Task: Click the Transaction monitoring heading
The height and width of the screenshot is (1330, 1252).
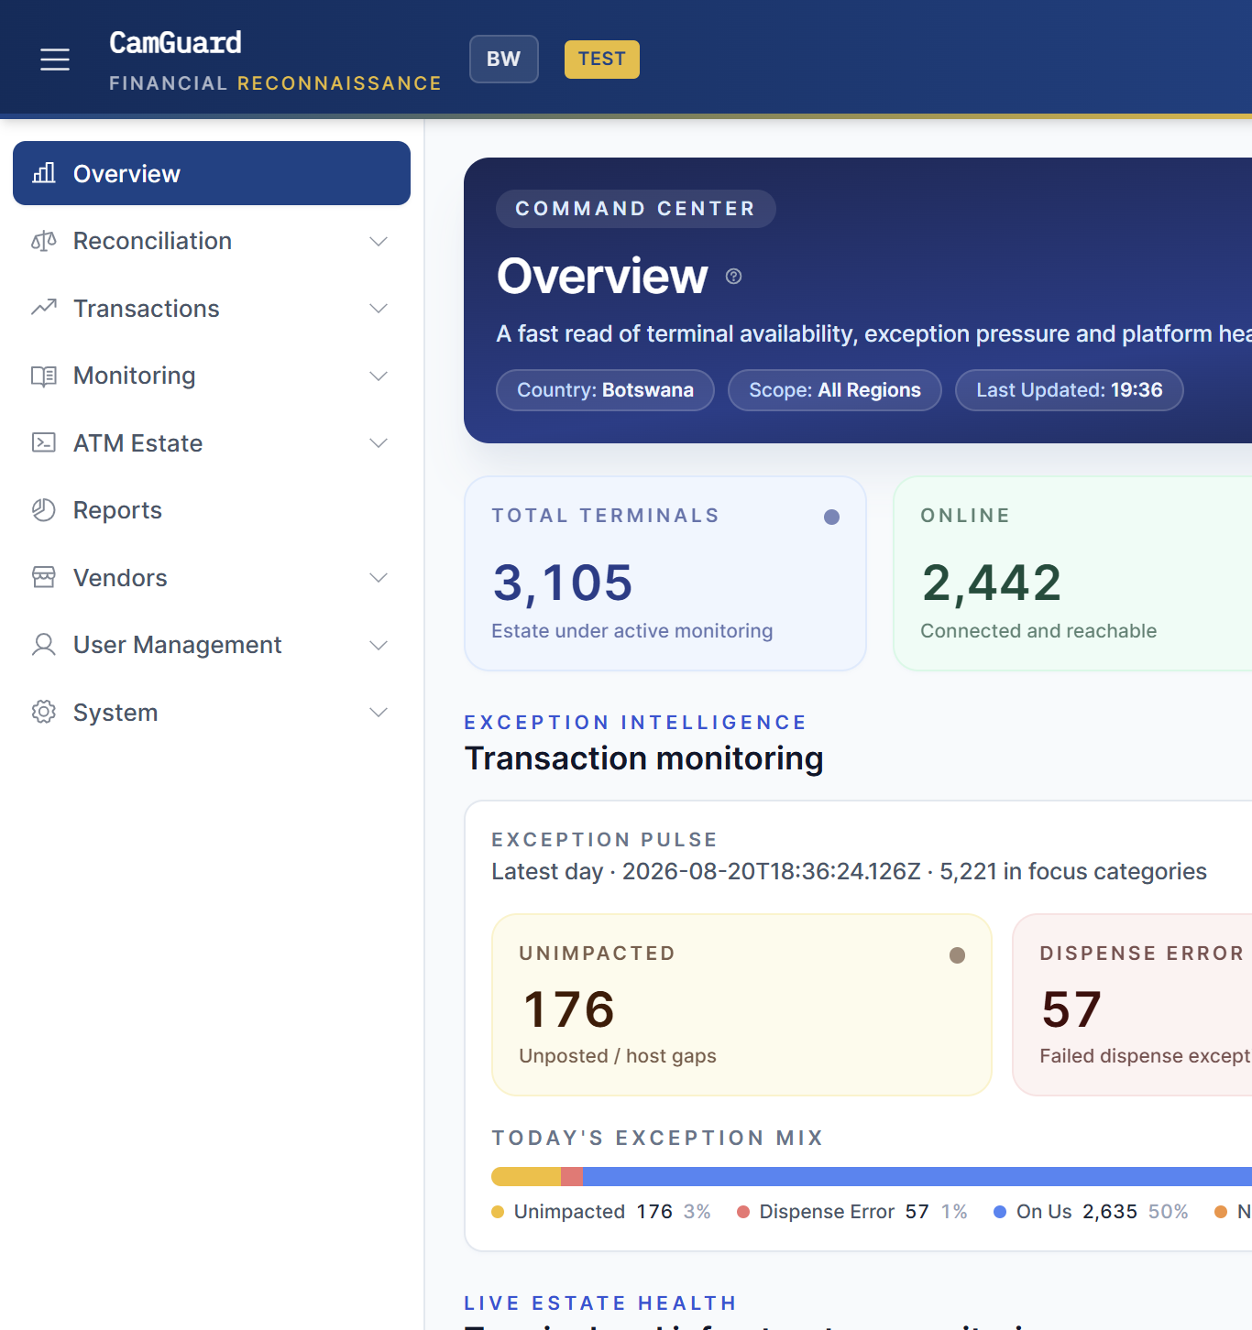Action: click(643, 758)
